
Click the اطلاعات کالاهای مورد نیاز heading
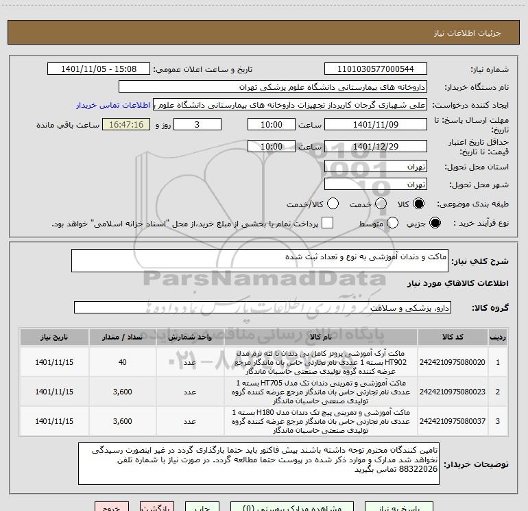pos(458,284)
